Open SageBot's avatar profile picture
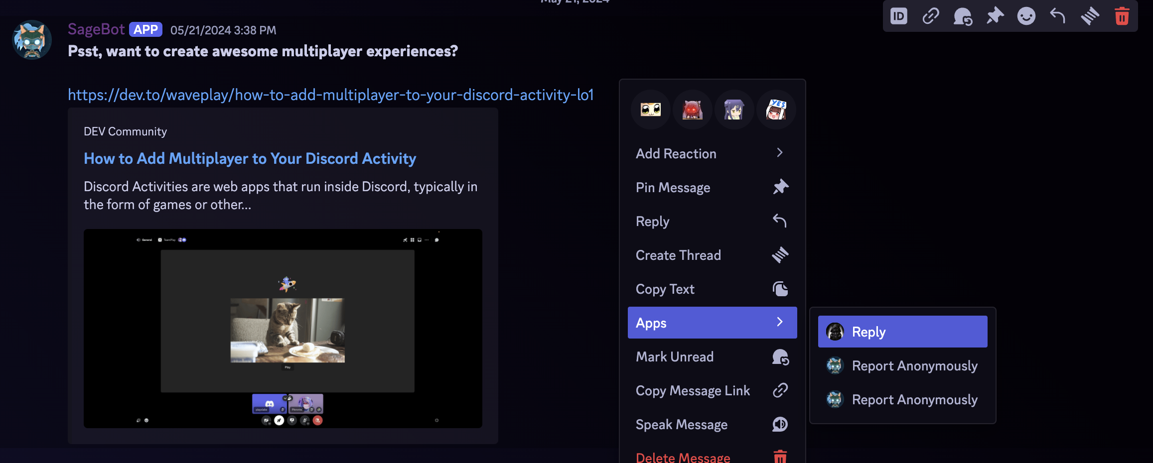 coord(32,40)
